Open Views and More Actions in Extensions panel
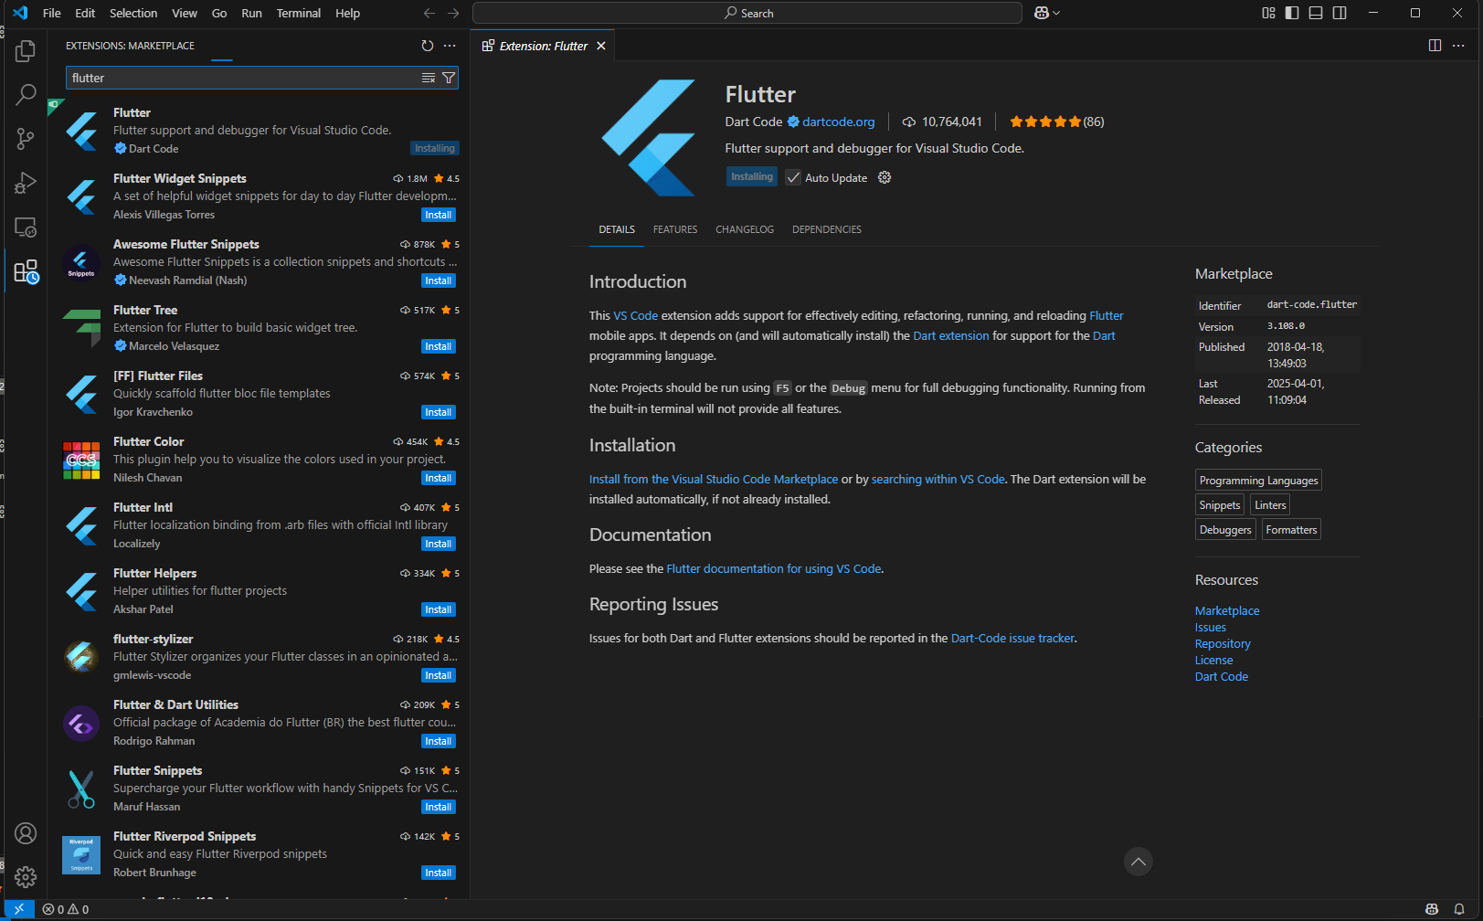1483x921 pixels. (x=450, y=46)
